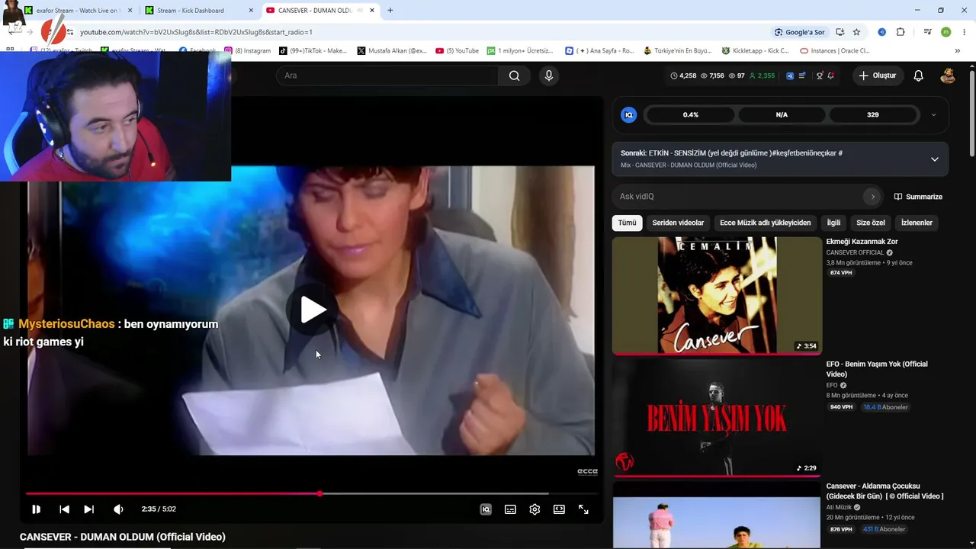Show more bookmarks with the chevron

(958, 51)
